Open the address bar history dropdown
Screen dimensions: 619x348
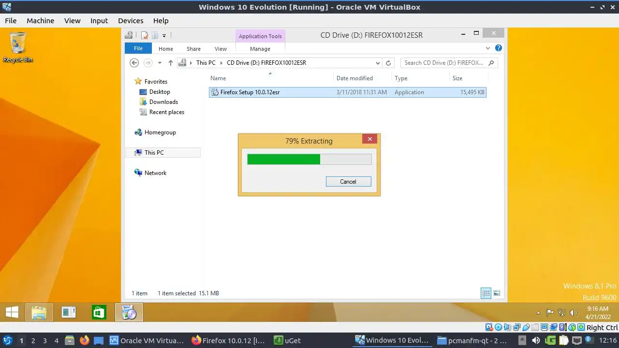coord(378,63)
